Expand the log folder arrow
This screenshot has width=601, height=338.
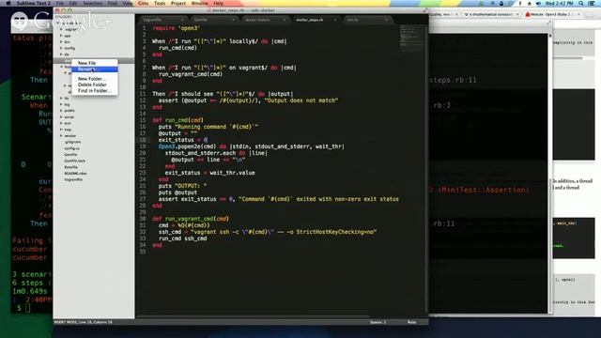click(x=61, y=104)
